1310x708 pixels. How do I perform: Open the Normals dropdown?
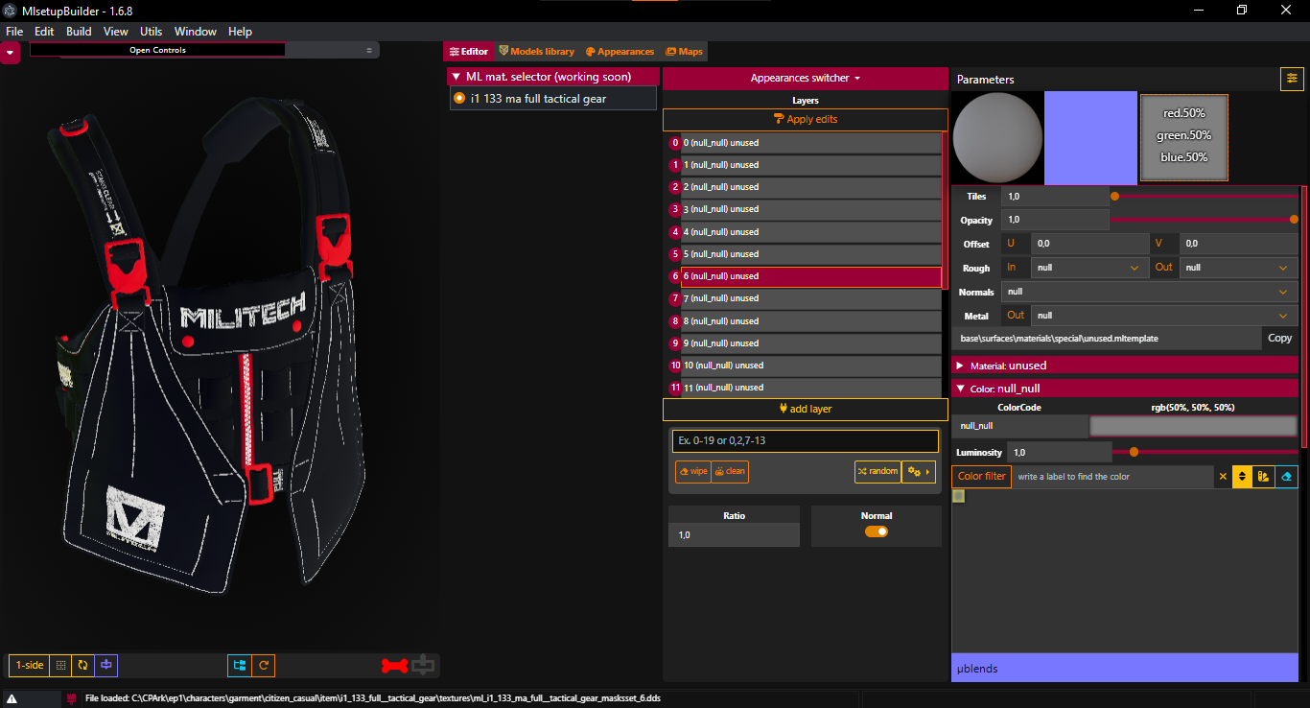coord(1149,292)
